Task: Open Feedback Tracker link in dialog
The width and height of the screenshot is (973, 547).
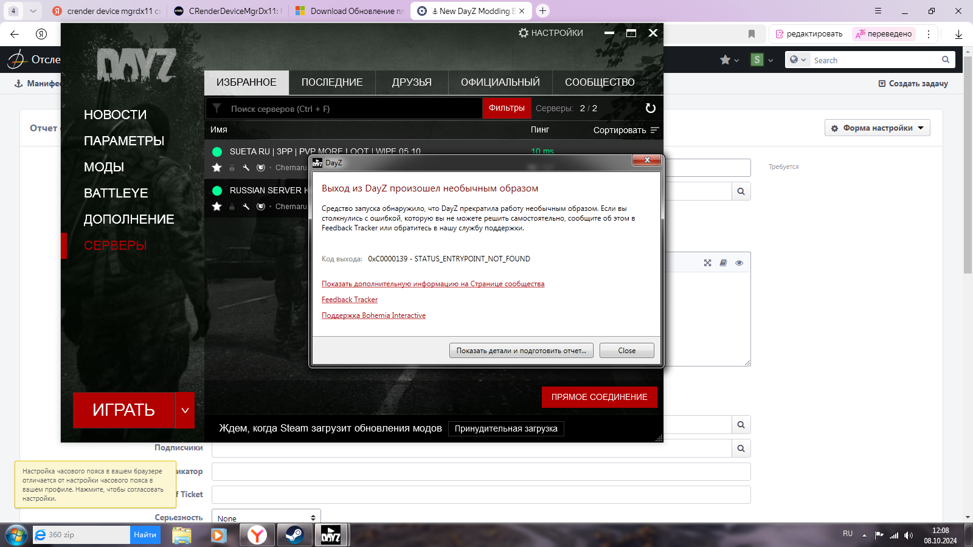Action: click(x=350, y=300)
